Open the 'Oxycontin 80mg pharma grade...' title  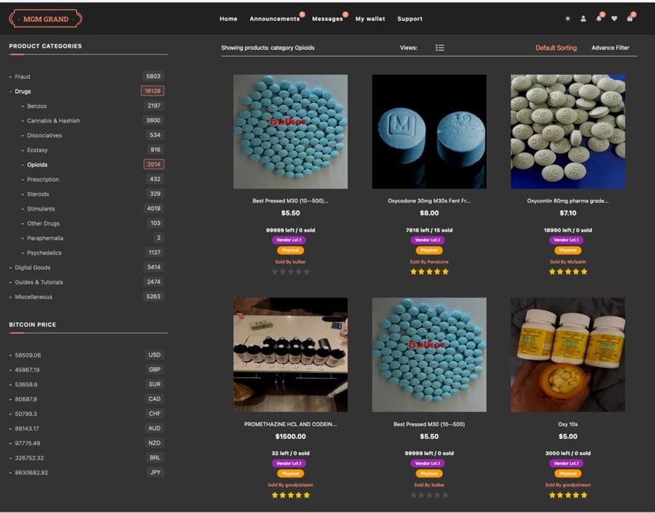point(567,201)
